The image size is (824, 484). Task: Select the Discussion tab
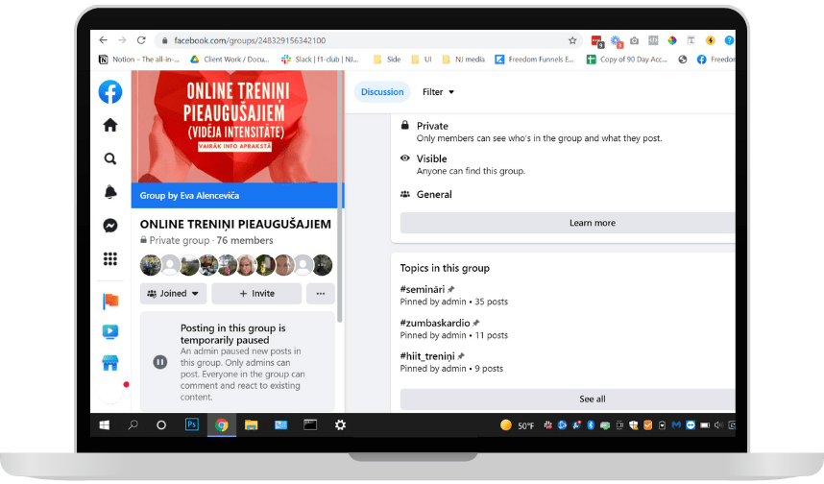[x=382, y=92]
